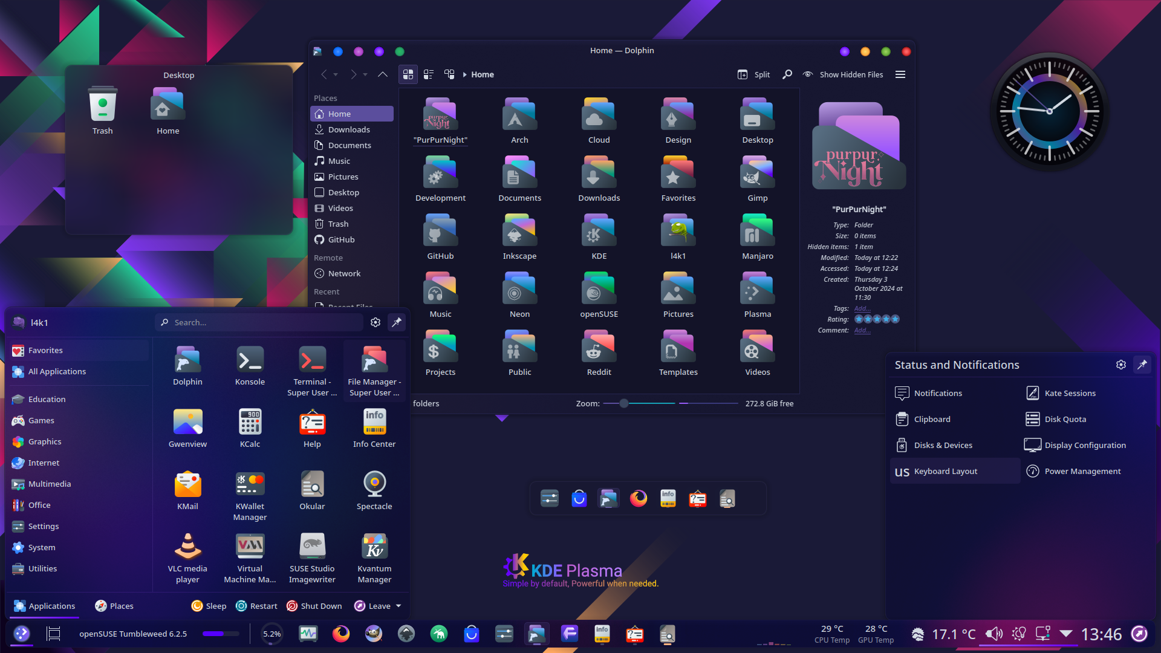Switch to the Places tab in the launcher
The height and width of the screenshot is (653, 1161).
tap(114, 606)
